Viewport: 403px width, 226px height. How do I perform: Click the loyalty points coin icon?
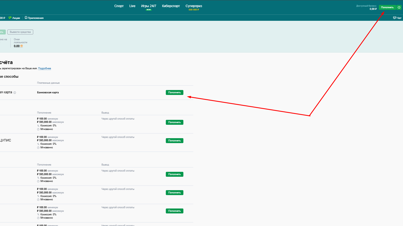pyautogui.click(x=21, y=46)
